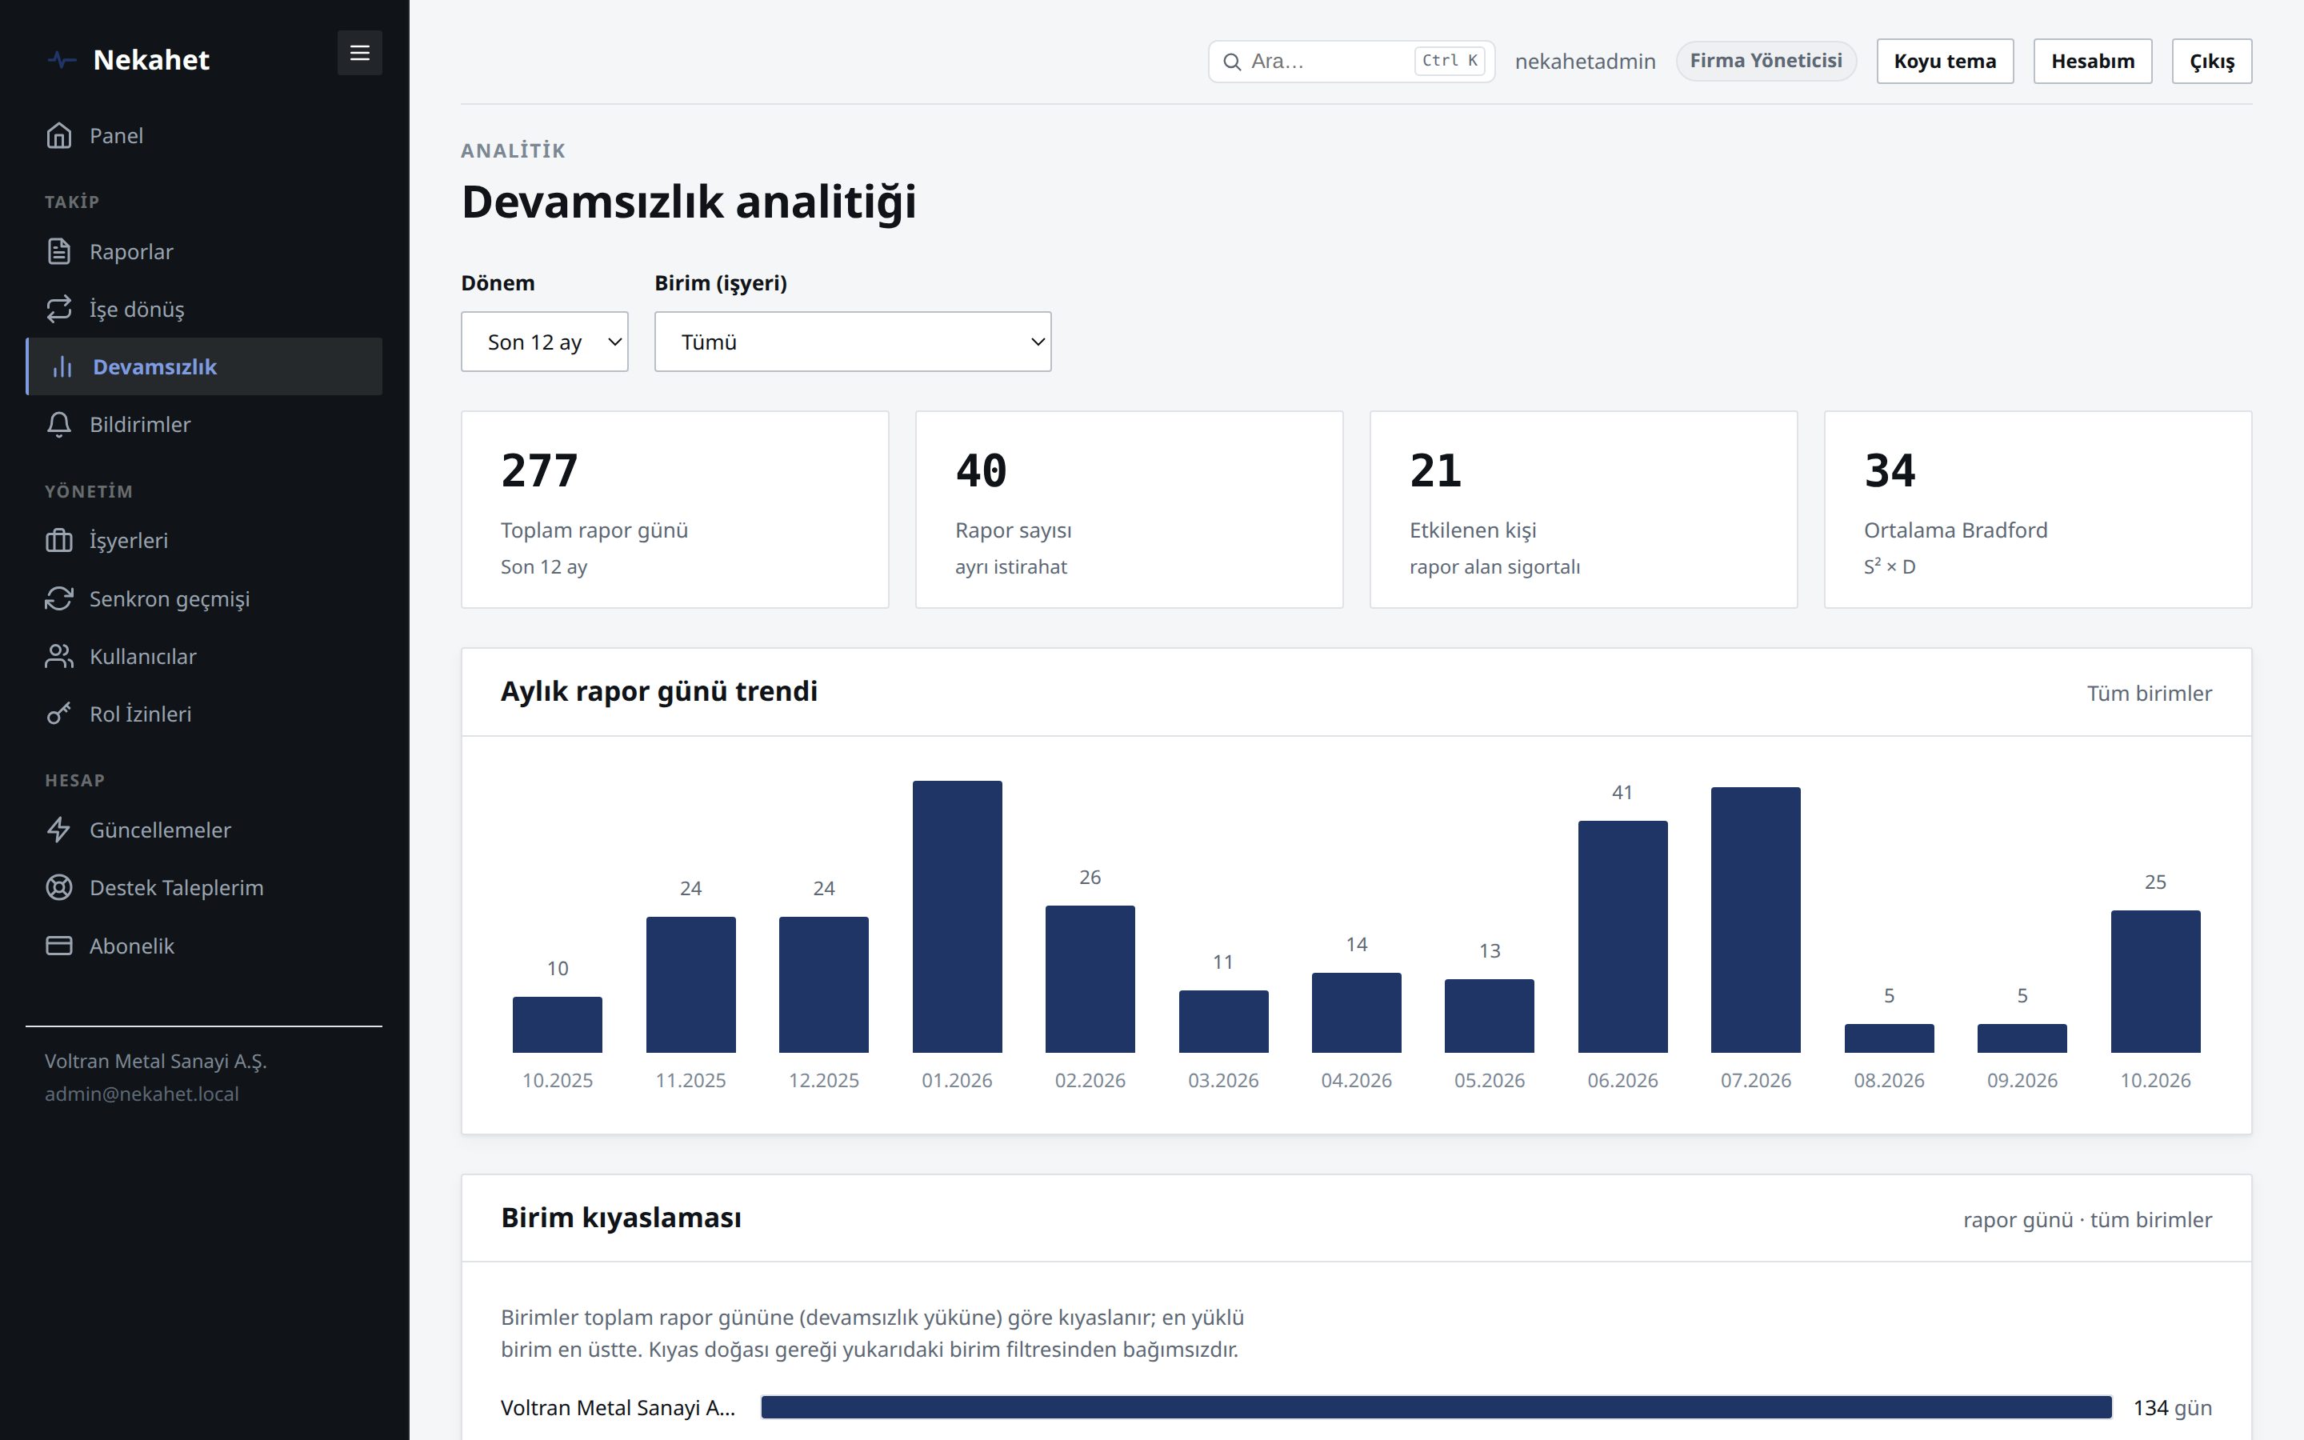Navigate to Abonelik section
Screen dimensions: 2304x1440
coord(204,946)
